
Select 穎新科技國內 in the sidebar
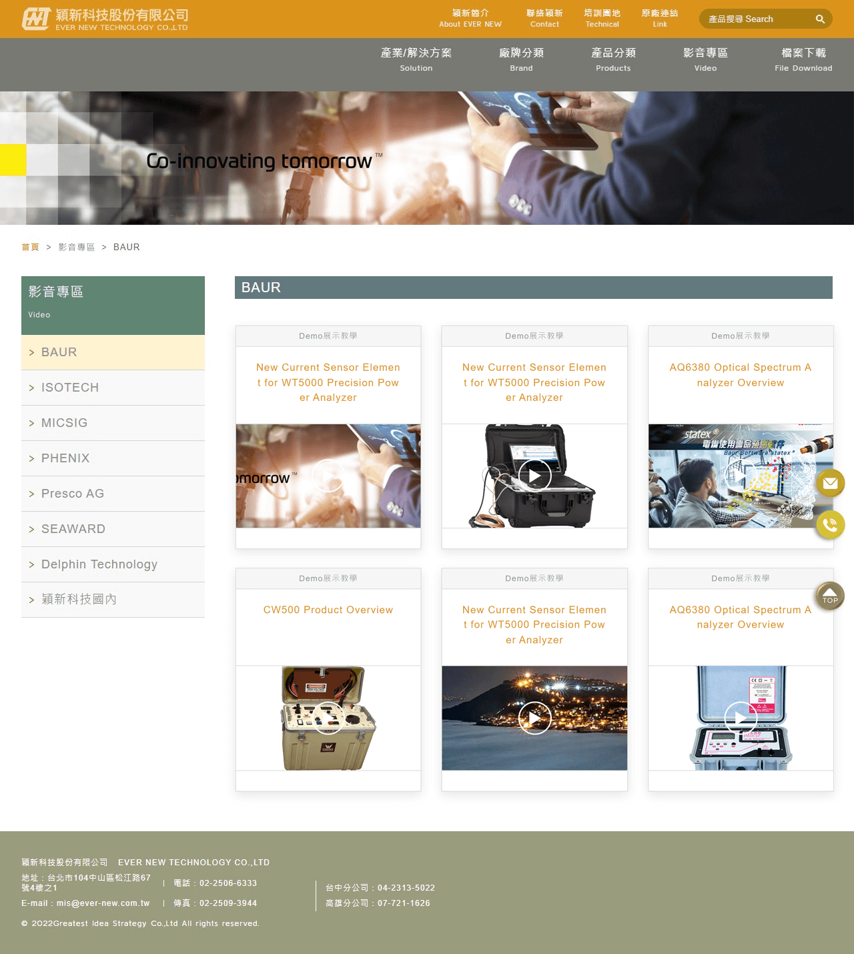(113, 600)
